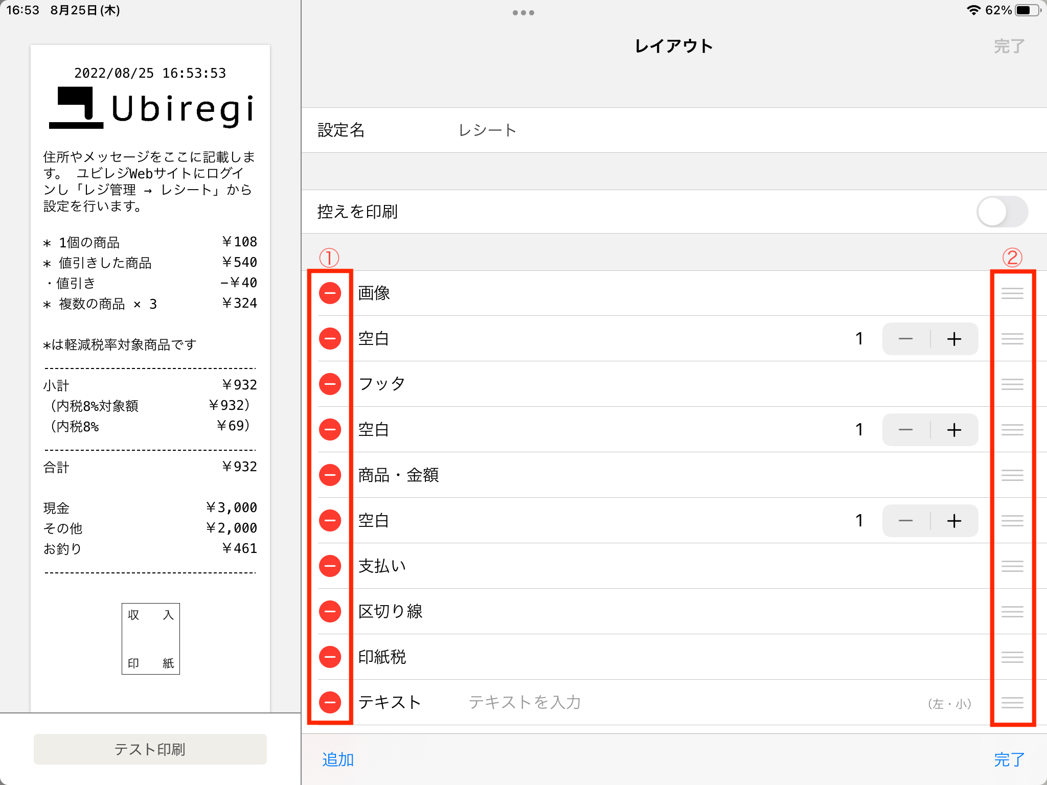This screenshot has width=1047, height=785.
Task: Tap the three-dot multitasking indicator
Action: coord(523,13)
